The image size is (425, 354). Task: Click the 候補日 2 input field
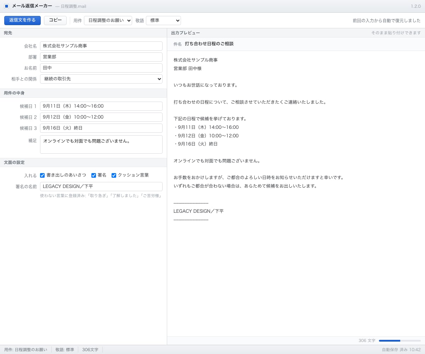[x=101, y=117]
